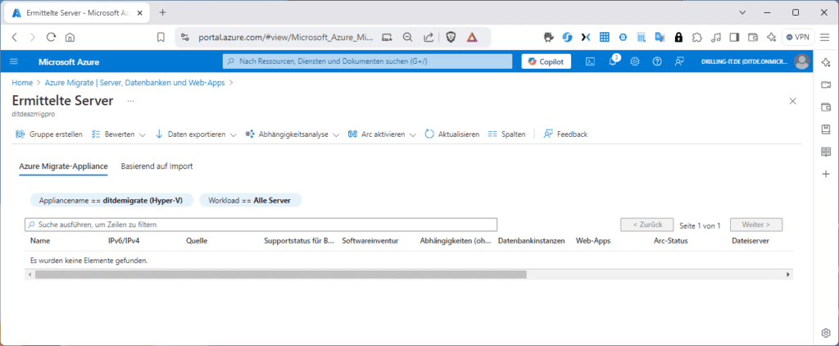Open the Brave Shields lion icon

coord(451,38)
